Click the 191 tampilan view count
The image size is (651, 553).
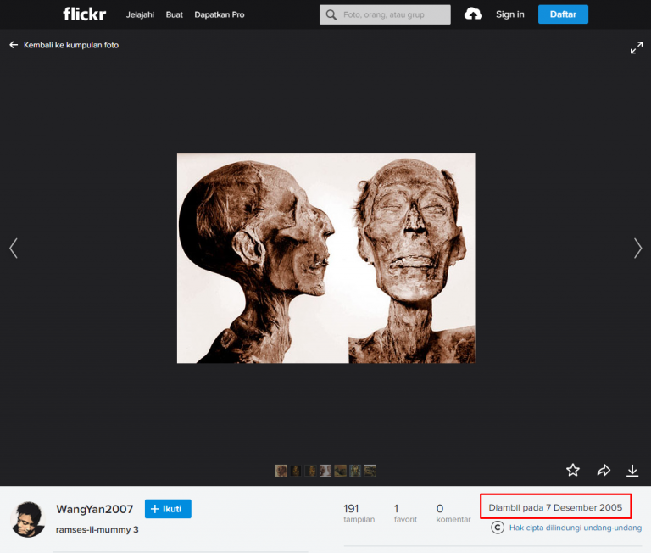click(359, 513)
